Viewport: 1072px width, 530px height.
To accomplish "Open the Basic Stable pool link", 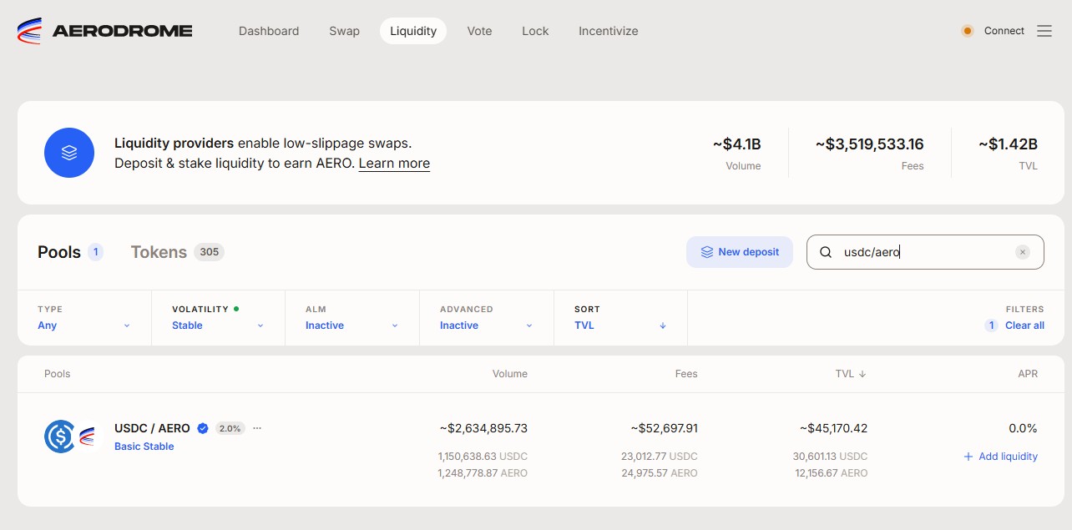I will [144, 447].
